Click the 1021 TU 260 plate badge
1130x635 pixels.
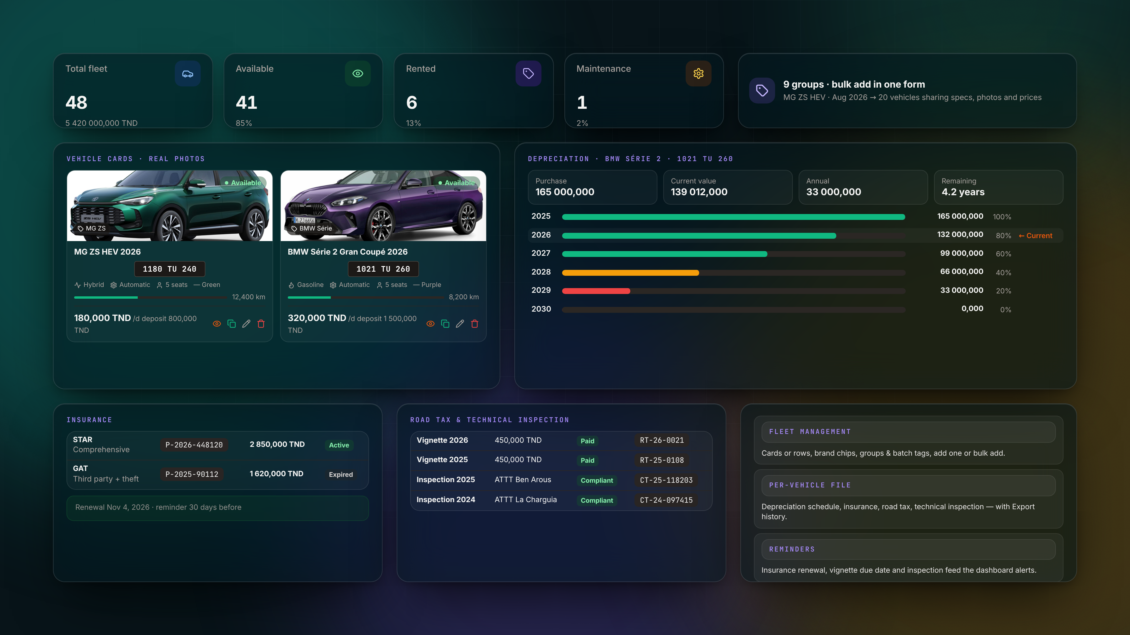tap(383, 269)
